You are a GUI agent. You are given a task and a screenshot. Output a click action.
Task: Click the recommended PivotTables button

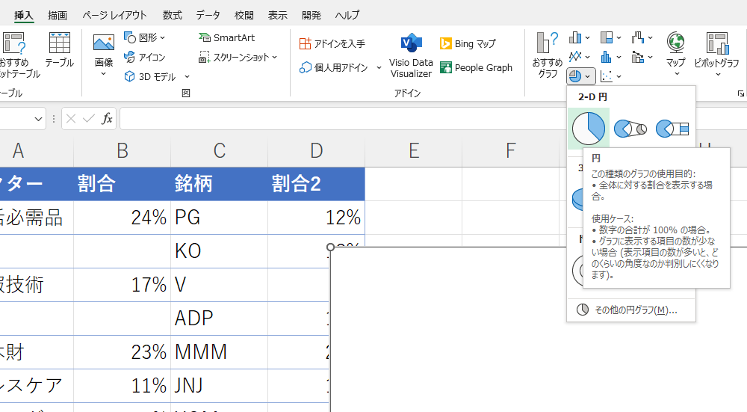tap(18, 55)
